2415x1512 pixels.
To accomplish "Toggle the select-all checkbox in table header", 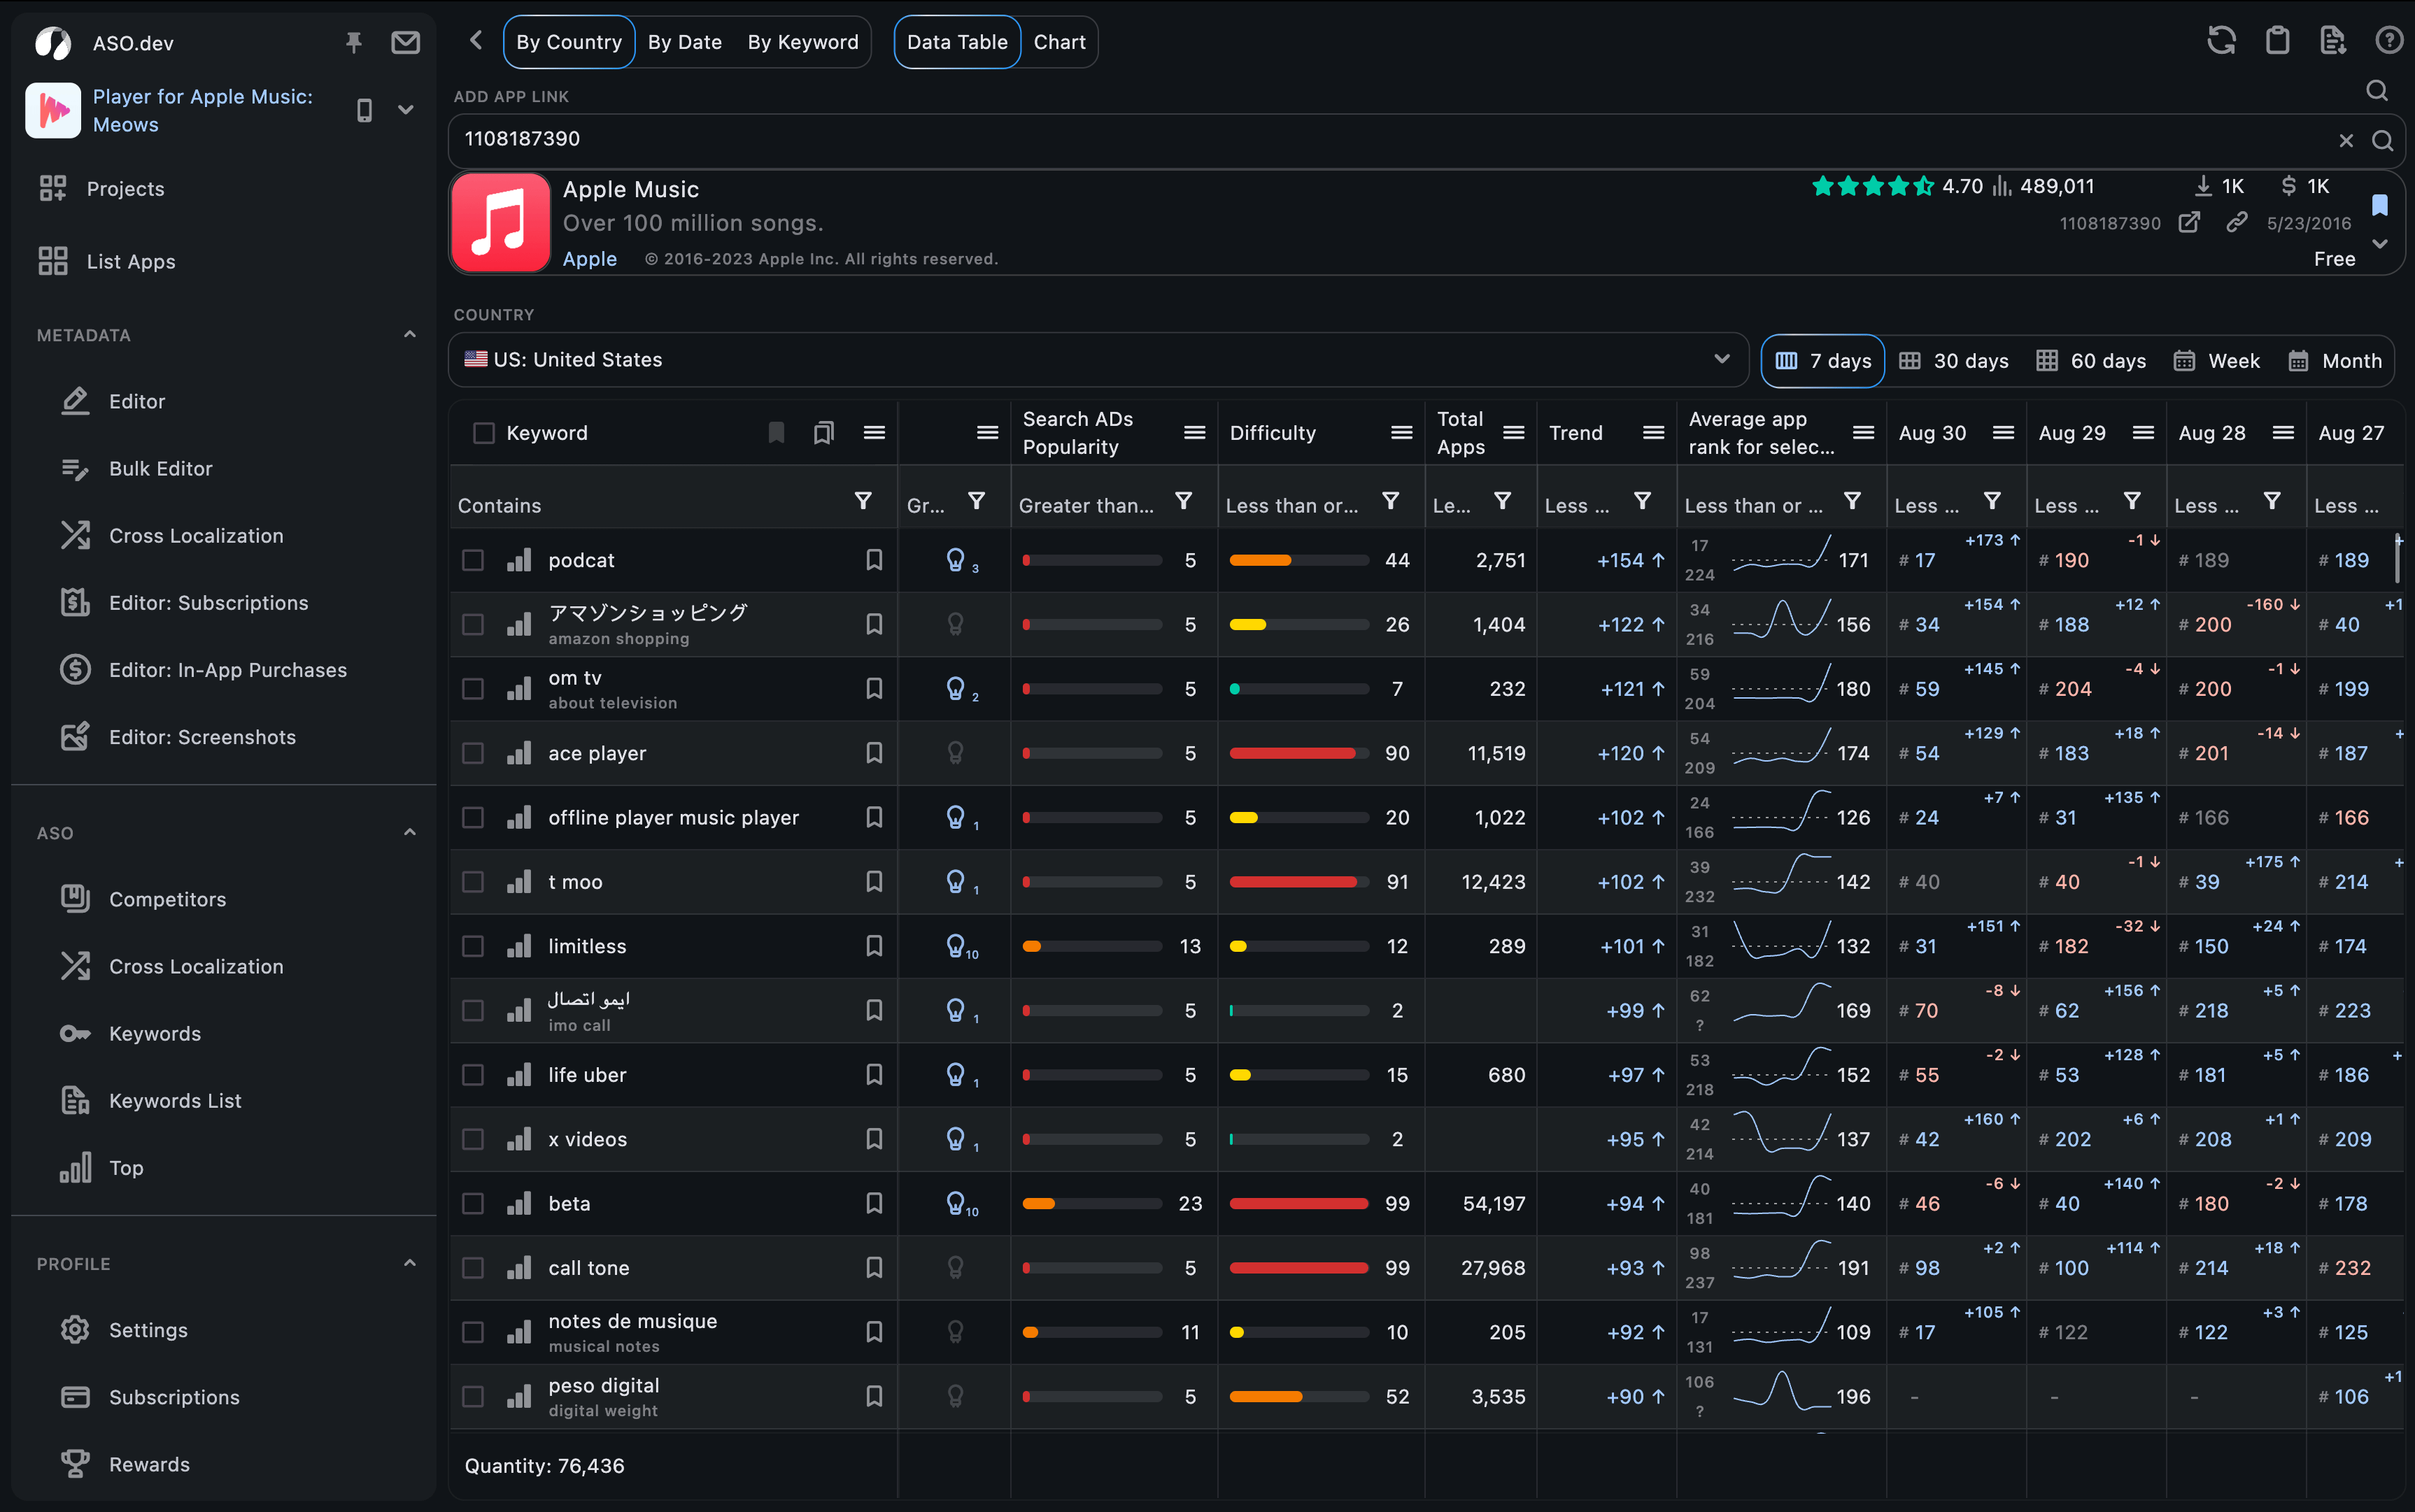I will (x=483, y=432).
